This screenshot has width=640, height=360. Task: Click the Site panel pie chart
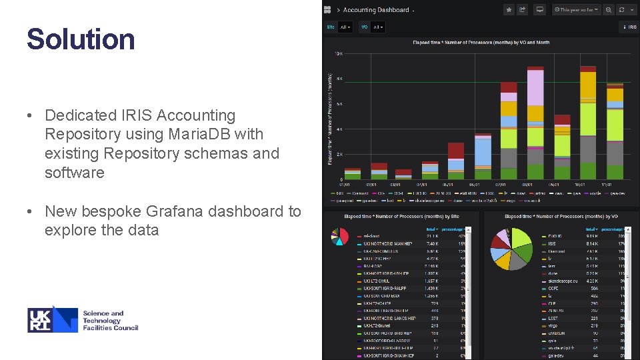point(339,237)
